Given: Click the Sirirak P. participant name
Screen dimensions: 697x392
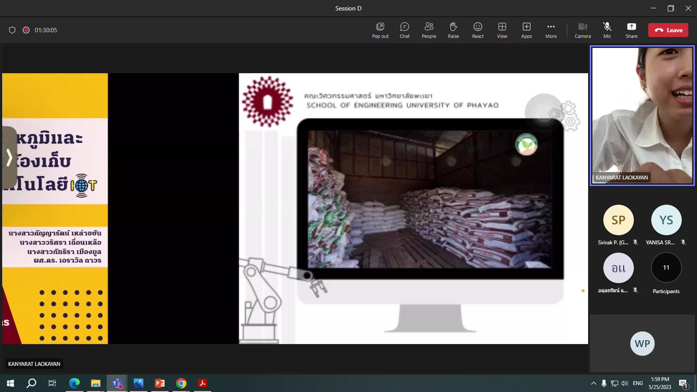Looking at the screenshot, I should [613, 243].
